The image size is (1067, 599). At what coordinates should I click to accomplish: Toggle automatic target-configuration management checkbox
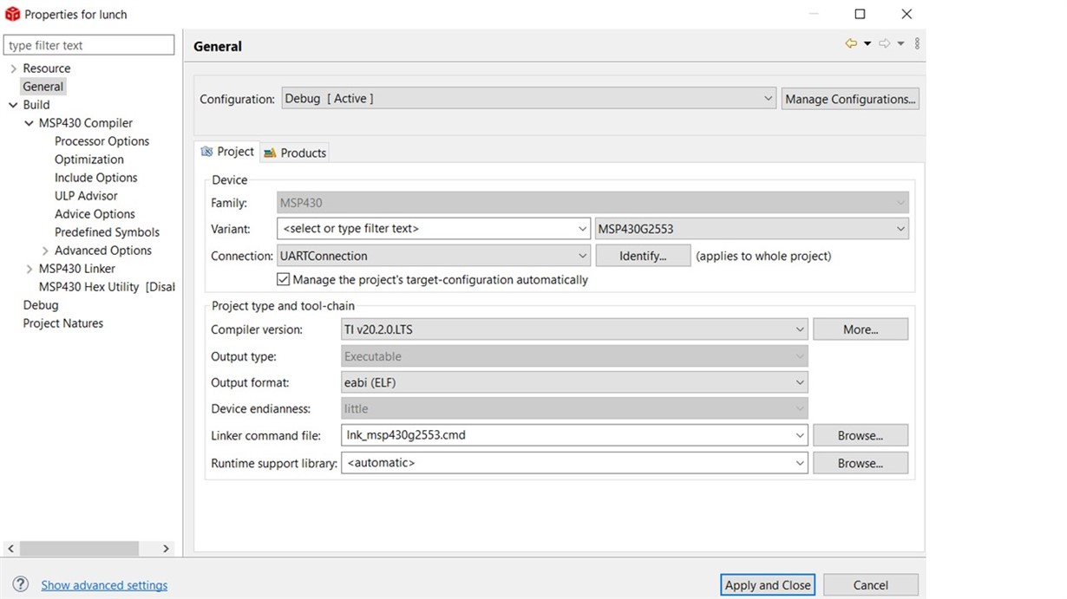tap(283, 280)
